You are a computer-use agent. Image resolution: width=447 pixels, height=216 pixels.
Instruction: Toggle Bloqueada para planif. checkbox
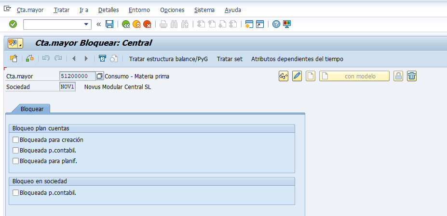16,161
